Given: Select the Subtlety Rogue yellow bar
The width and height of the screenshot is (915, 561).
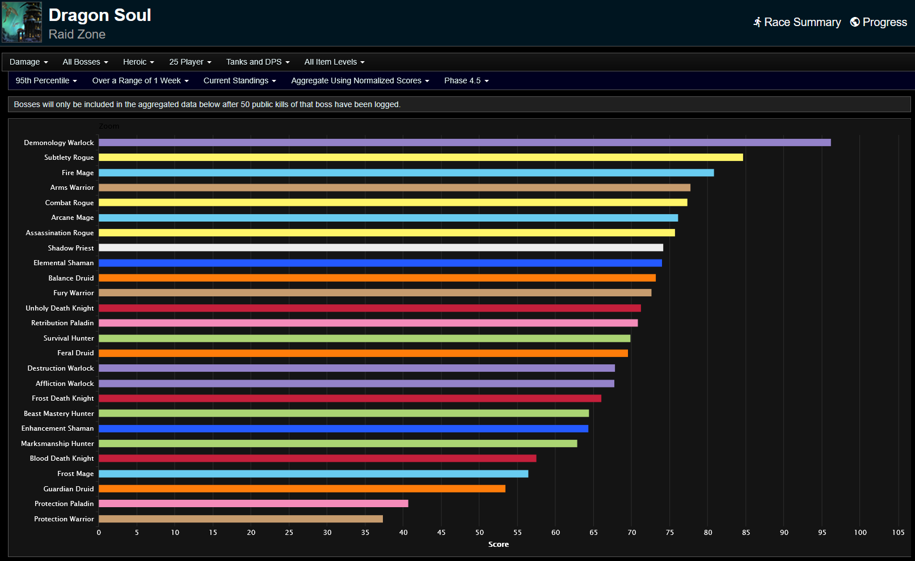Looking at the screenshot, I should tap(420, 158).
